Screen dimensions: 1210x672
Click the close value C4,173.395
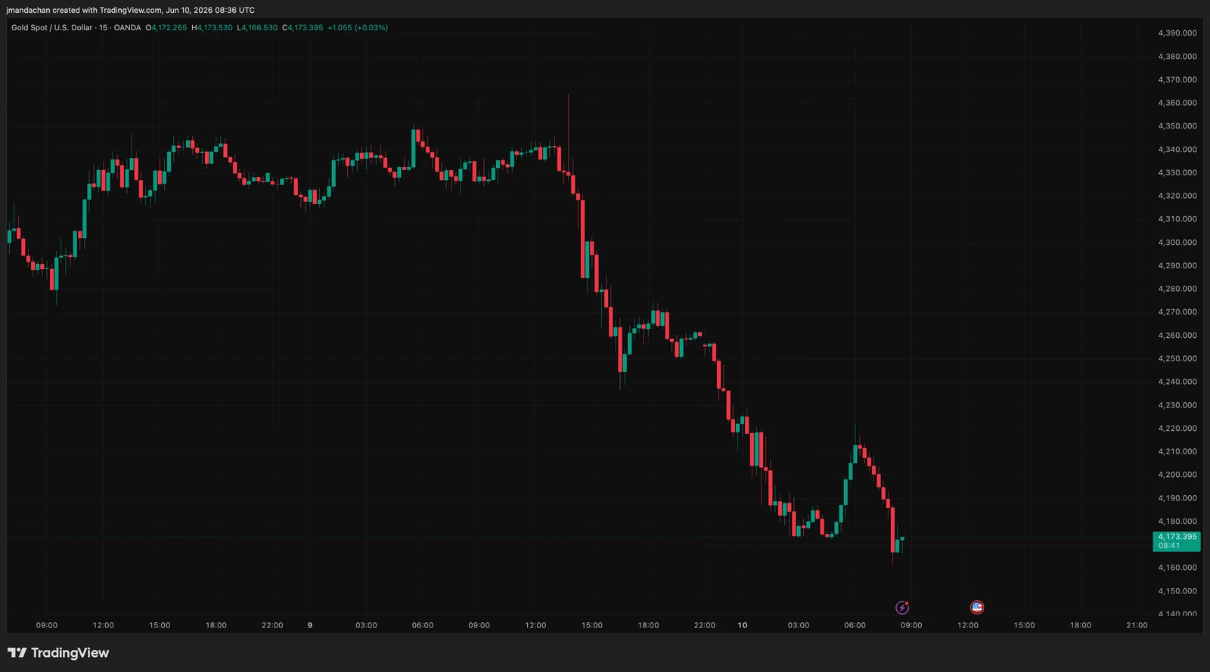302,27
